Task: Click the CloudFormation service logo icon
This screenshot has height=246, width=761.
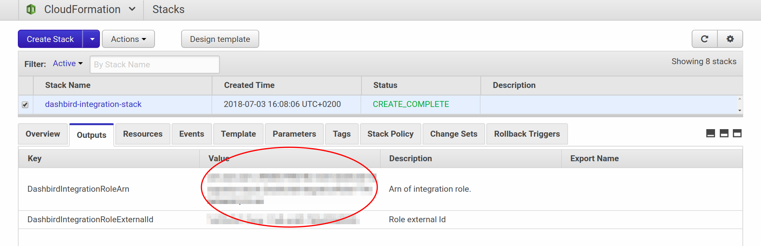Action: point(31,9)
